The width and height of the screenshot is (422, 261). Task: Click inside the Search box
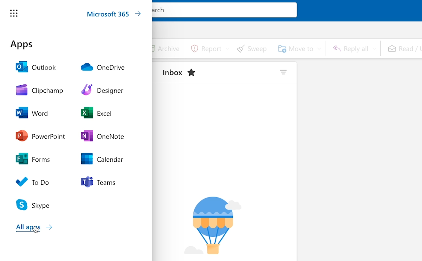coord(224,10)
